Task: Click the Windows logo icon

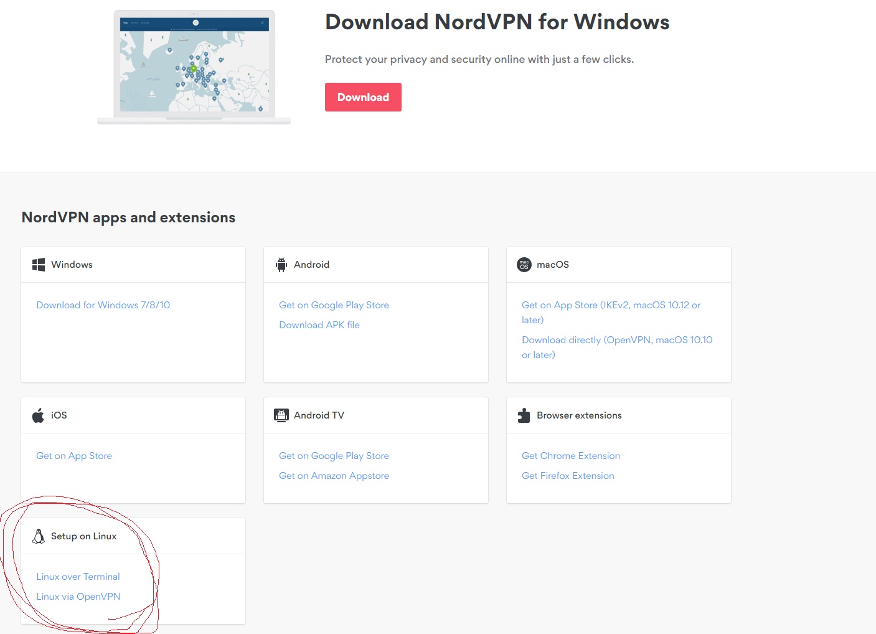Action: 39,265
